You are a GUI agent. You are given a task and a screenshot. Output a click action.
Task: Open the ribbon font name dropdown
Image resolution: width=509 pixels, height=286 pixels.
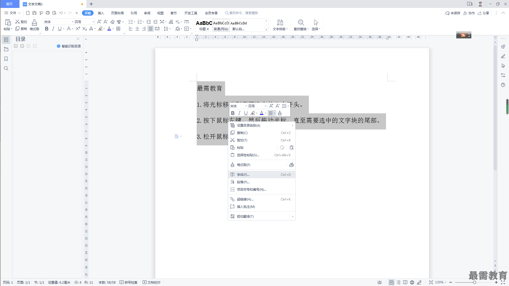coord(72,22)
